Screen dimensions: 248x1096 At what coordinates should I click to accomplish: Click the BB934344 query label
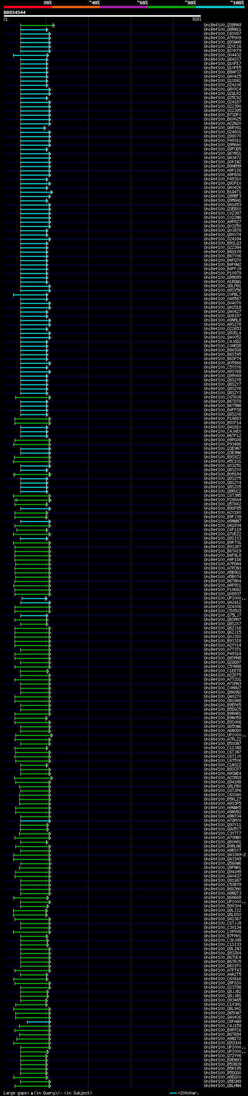point(14,13)
